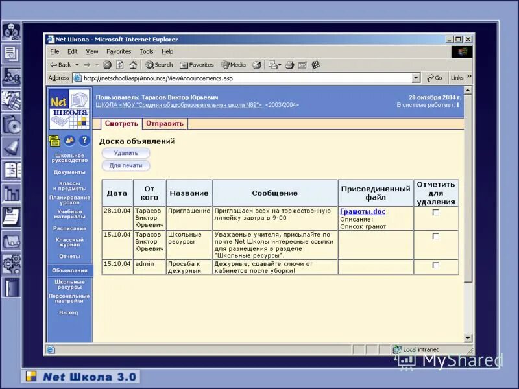Switch to the Отправить tab
Viewport: 519px width, 389px height.
point(165,123)
